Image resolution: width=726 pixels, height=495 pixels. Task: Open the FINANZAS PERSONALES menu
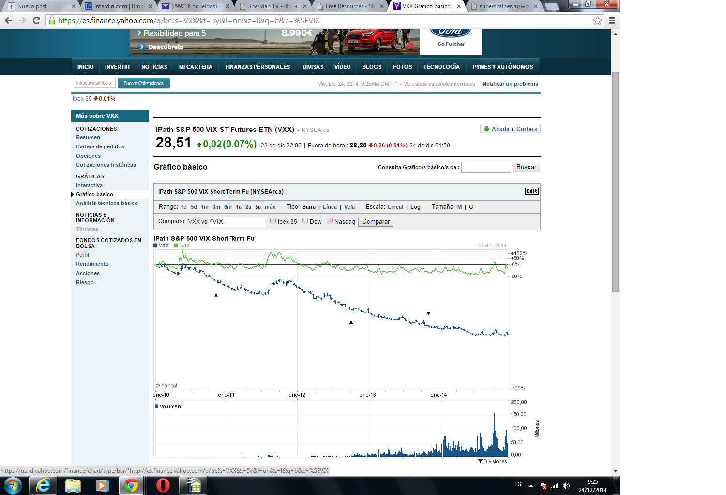click(257, 67)
